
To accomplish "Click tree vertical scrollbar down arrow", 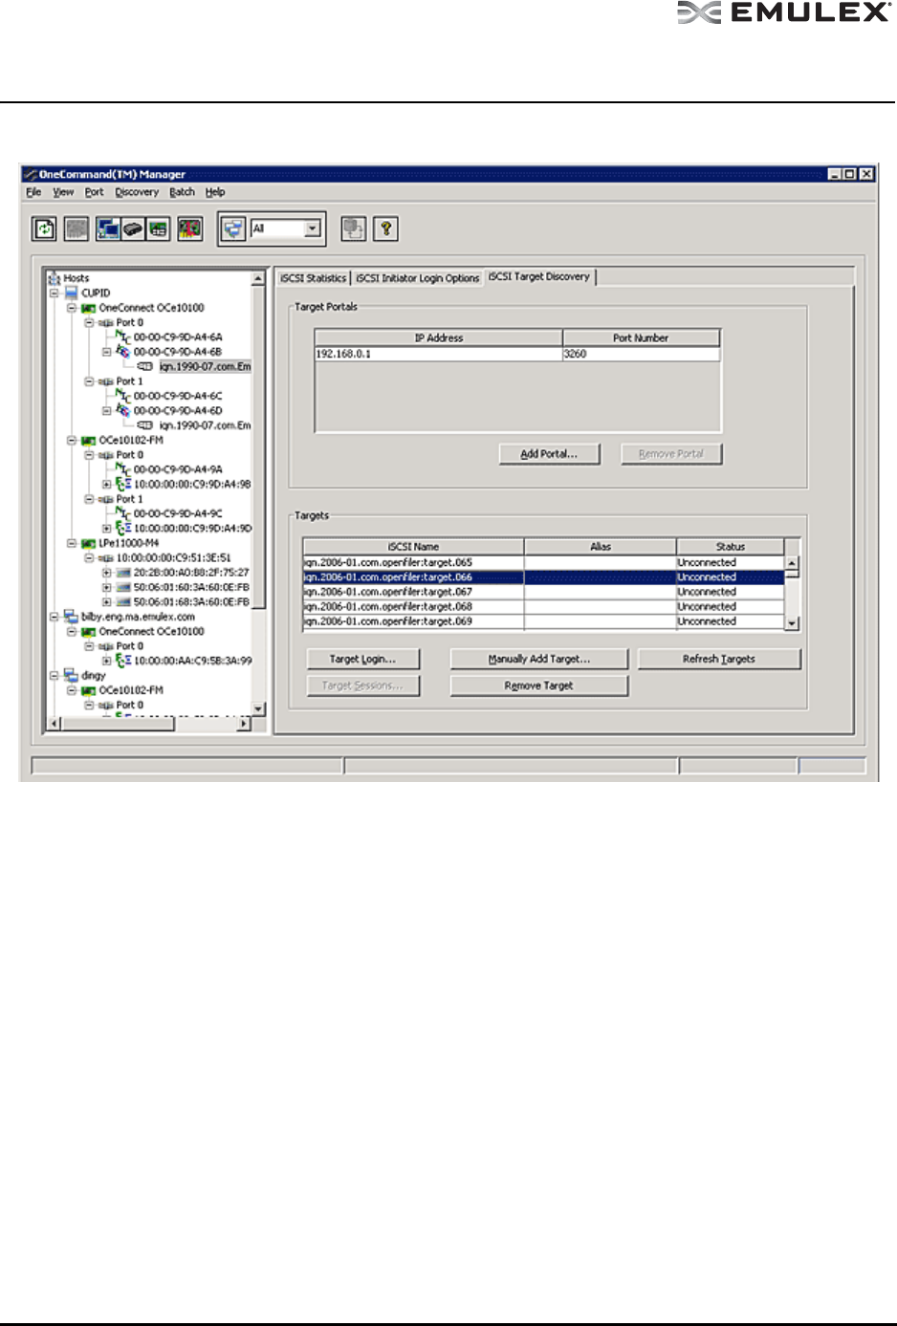I will 258,708.
